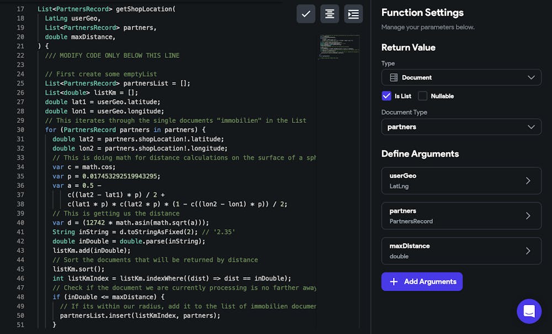Open the Return Value Type dropdown
This screenshot has height=334, width=552.
coord(461,77)
